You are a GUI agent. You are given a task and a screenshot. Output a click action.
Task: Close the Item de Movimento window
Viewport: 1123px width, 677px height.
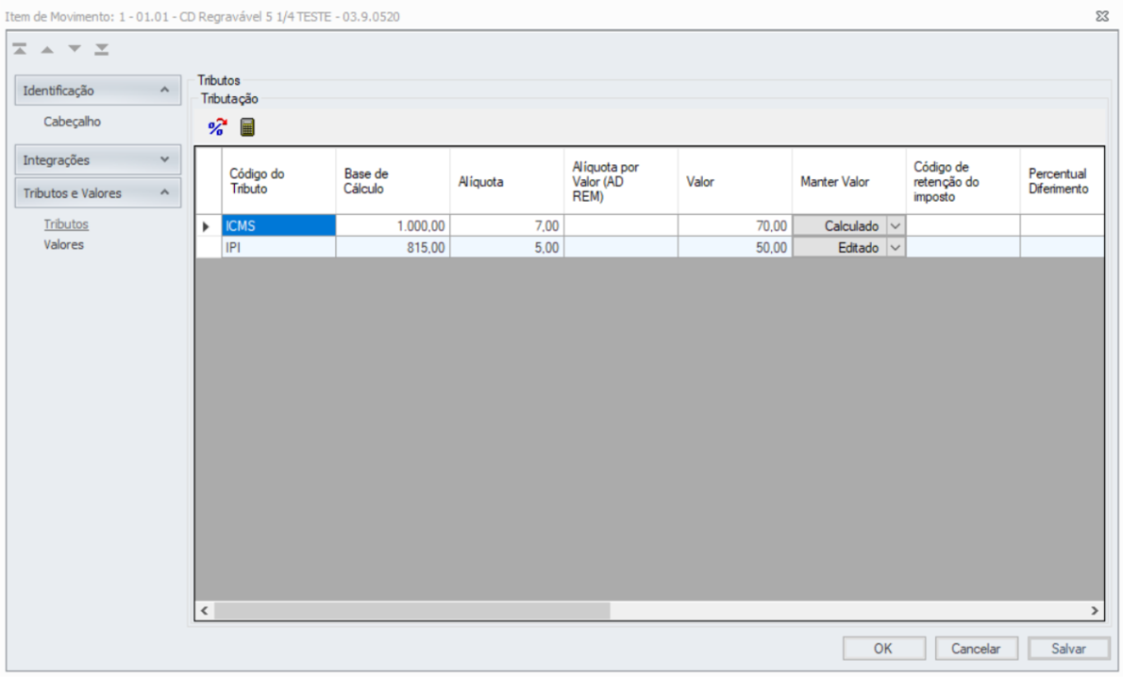(1102, 16)
